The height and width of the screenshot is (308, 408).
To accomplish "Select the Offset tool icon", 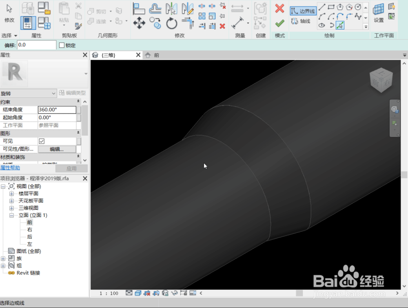I will click(155, 9).
